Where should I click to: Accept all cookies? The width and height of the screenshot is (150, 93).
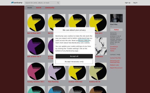(74, 56)
